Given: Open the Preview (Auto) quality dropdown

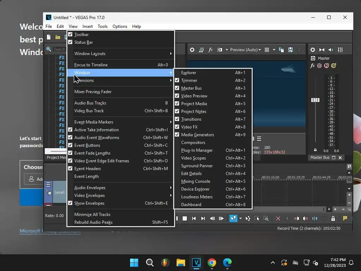Looking at the screenshot, I should [245, 50].
